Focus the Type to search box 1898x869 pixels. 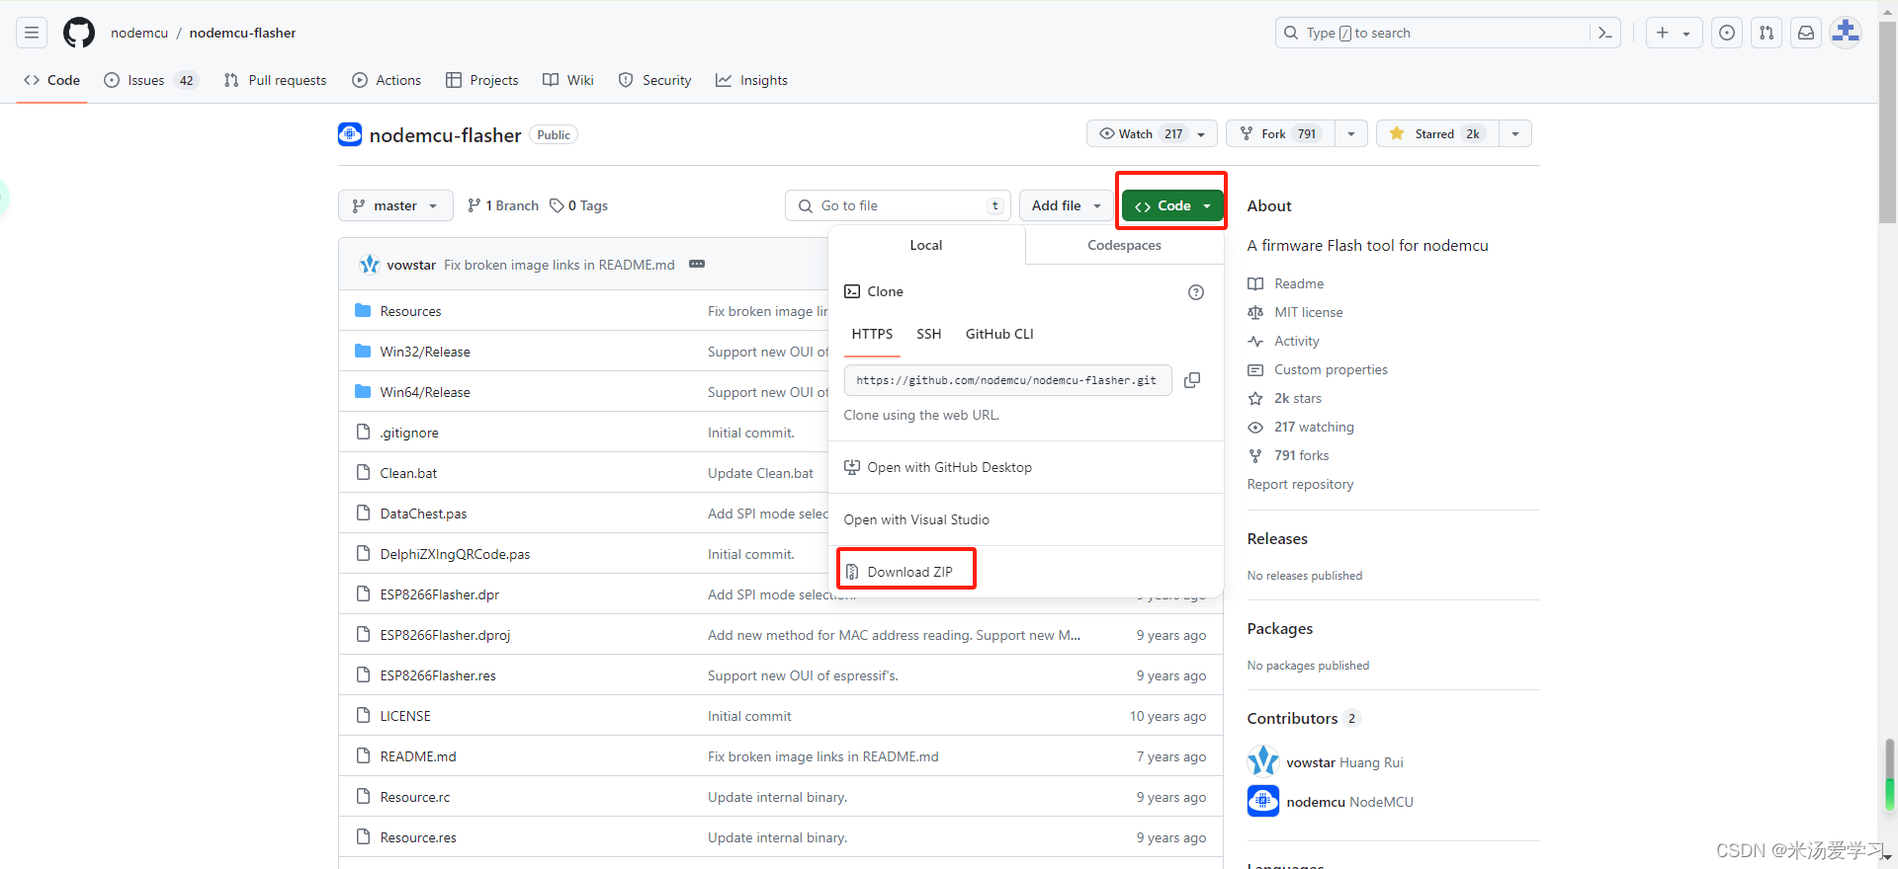tap(1447, 33)
